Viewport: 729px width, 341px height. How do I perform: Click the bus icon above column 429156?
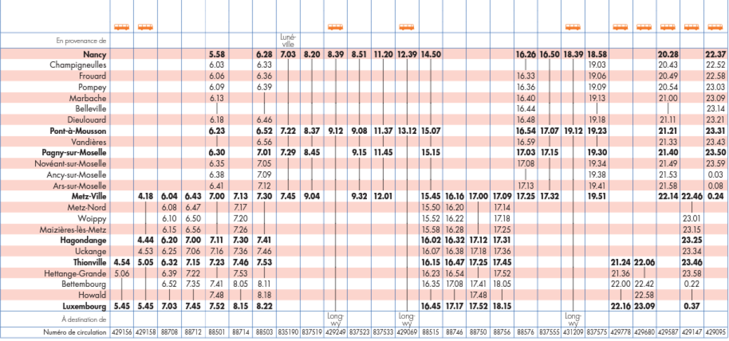pos(121,27)
